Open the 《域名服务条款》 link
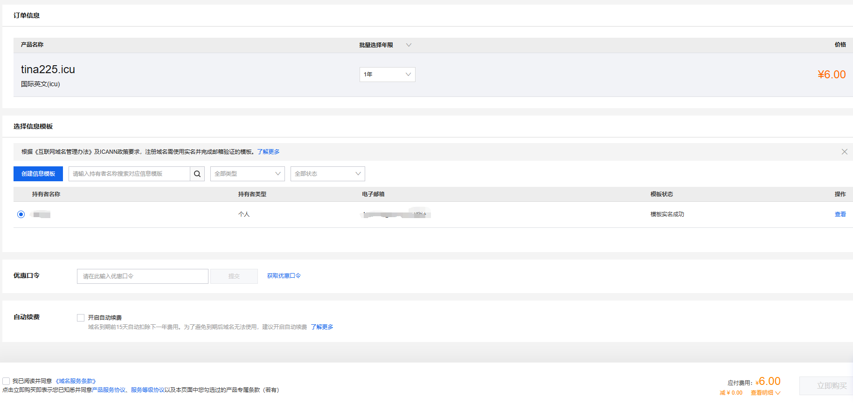This screenshot has width=853, height=404. point(76,381)
